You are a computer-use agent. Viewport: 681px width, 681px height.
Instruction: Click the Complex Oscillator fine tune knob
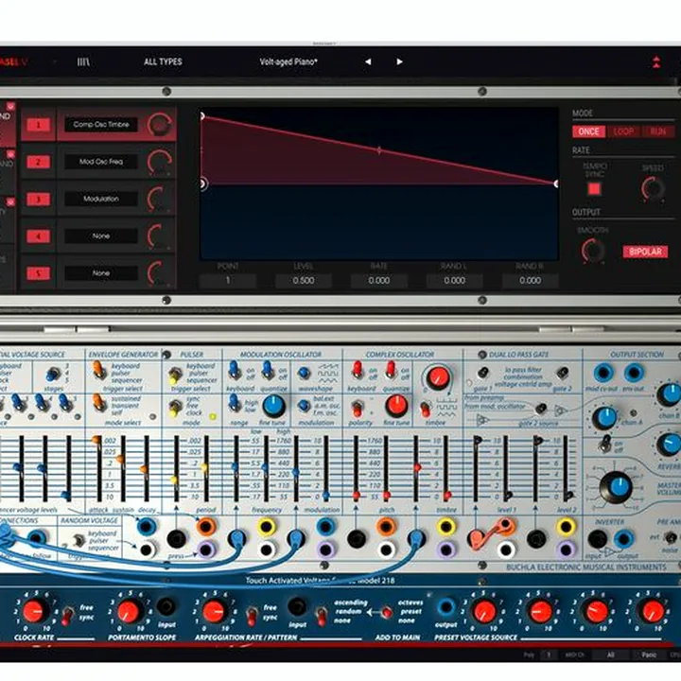396,405
